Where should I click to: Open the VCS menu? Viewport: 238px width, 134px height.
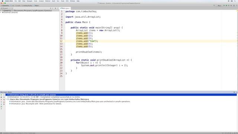(67, 1)
